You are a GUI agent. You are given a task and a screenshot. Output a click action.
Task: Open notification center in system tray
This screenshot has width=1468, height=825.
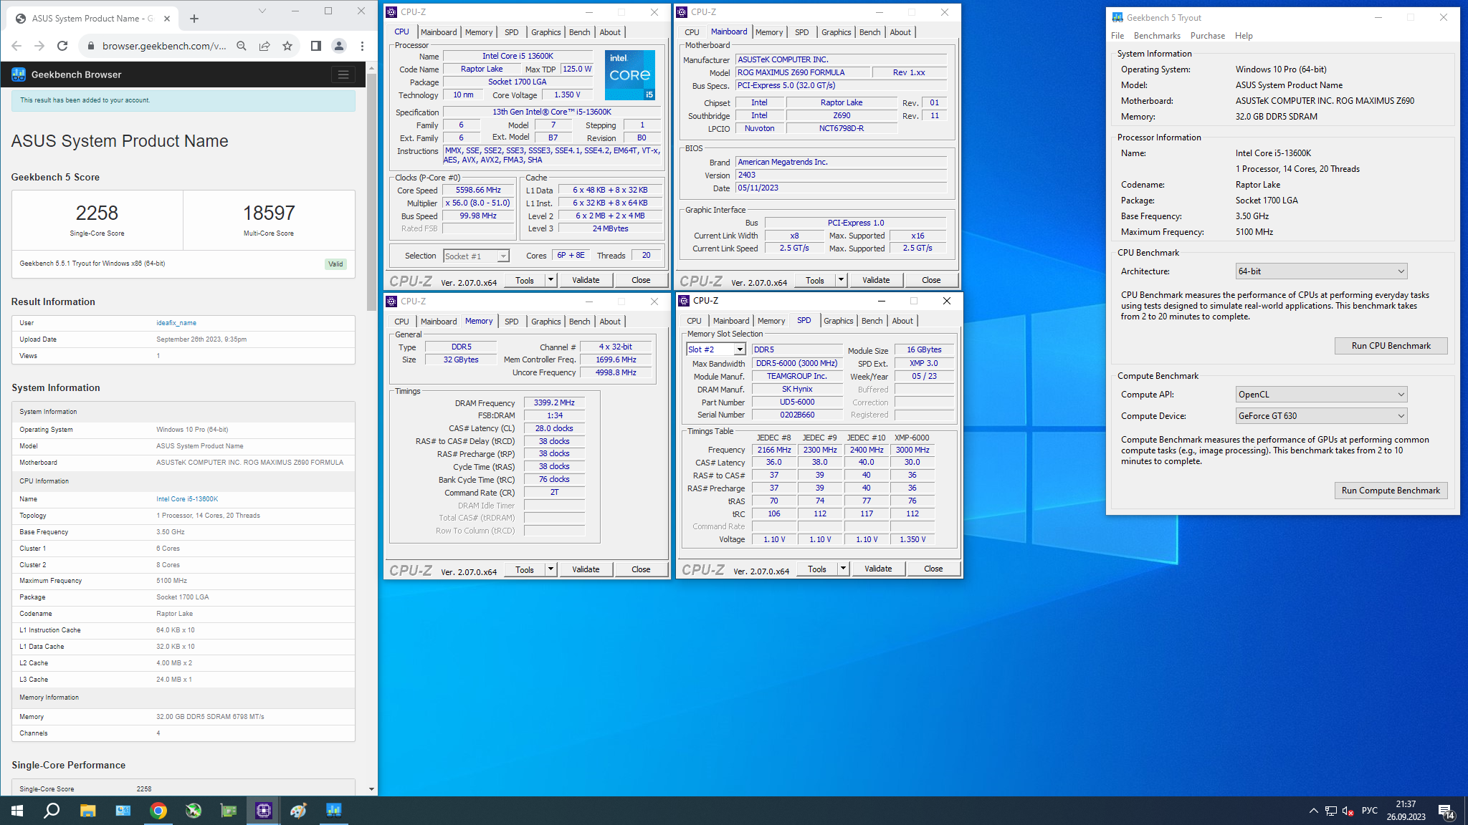1446,811
